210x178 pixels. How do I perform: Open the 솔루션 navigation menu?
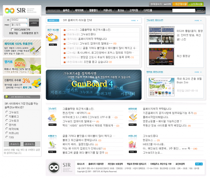(66, 10)
